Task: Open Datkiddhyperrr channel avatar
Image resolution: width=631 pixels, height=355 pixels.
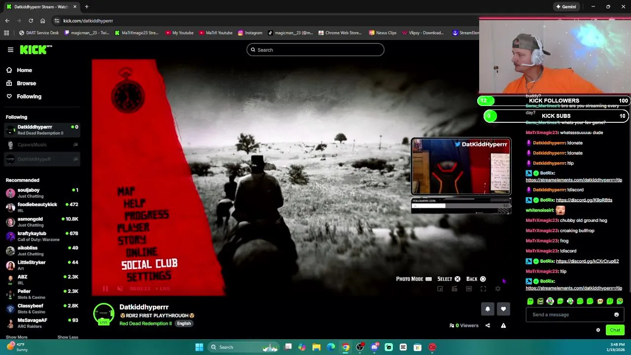Action: tap(104, 314)
